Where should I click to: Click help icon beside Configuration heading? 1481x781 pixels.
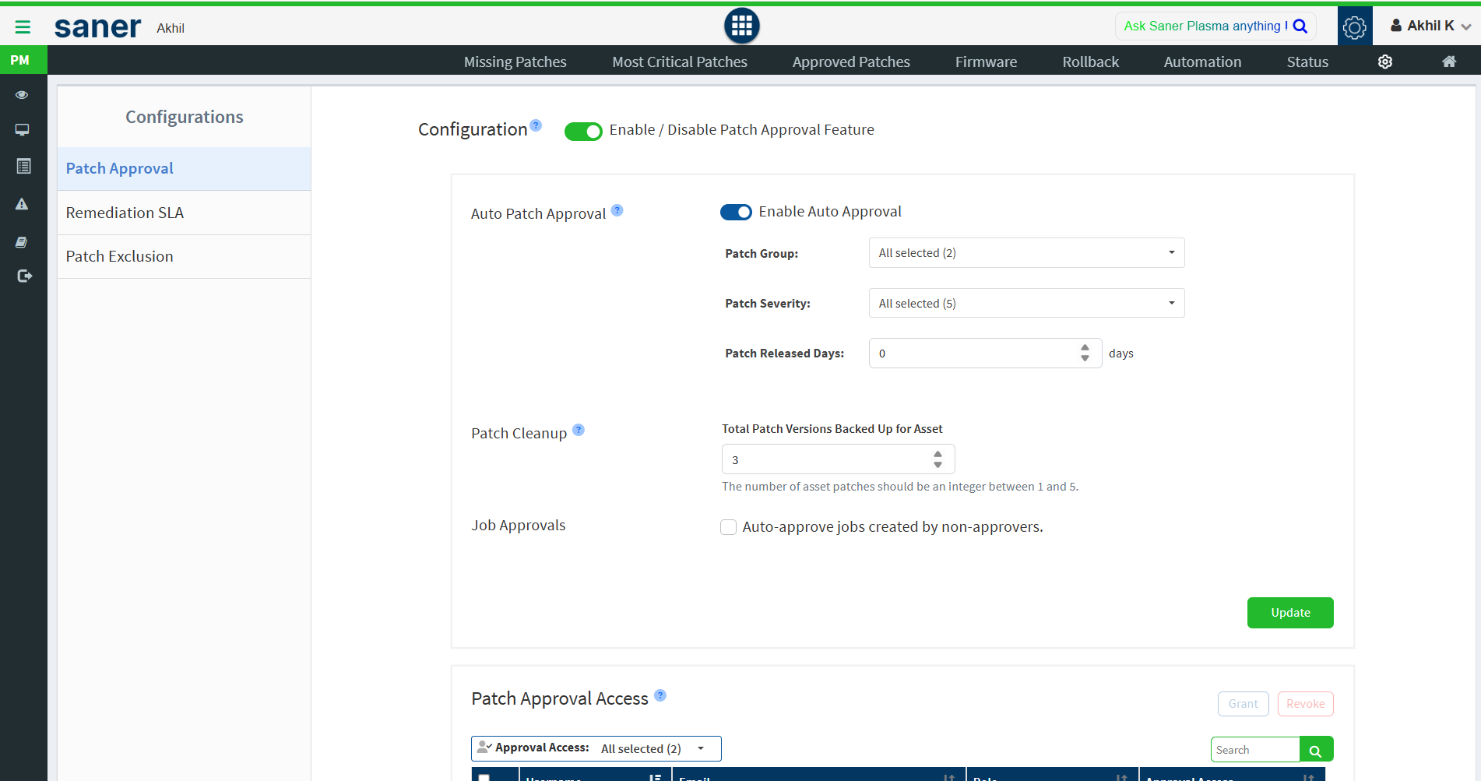click(536, 125)
